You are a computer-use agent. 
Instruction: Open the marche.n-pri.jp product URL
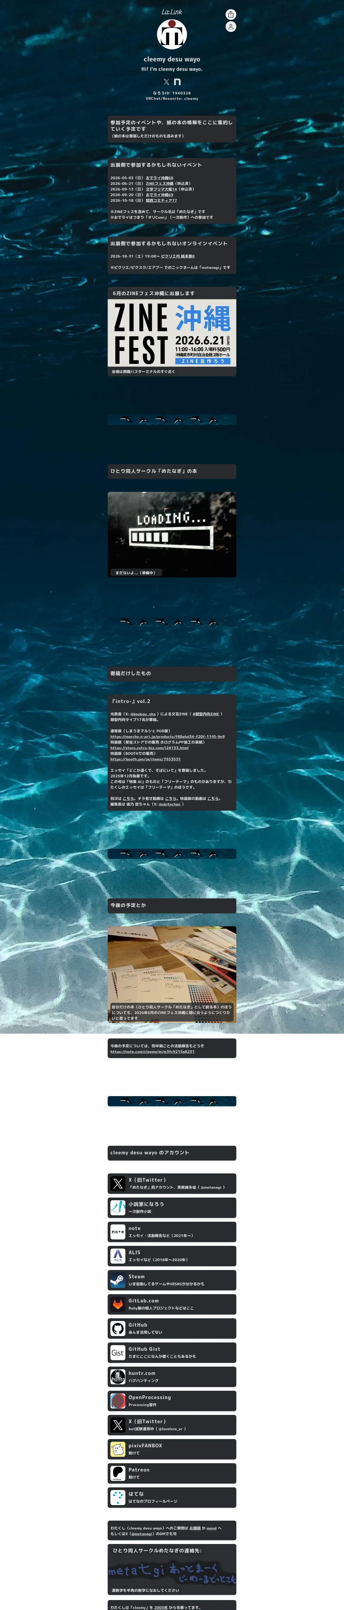(167, 736)
